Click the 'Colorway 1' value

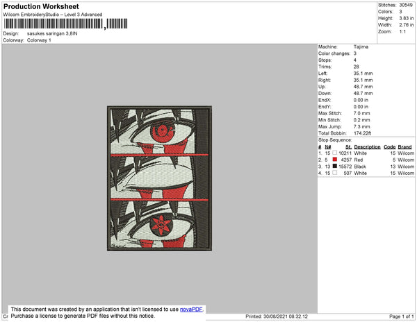pos(39,40)
